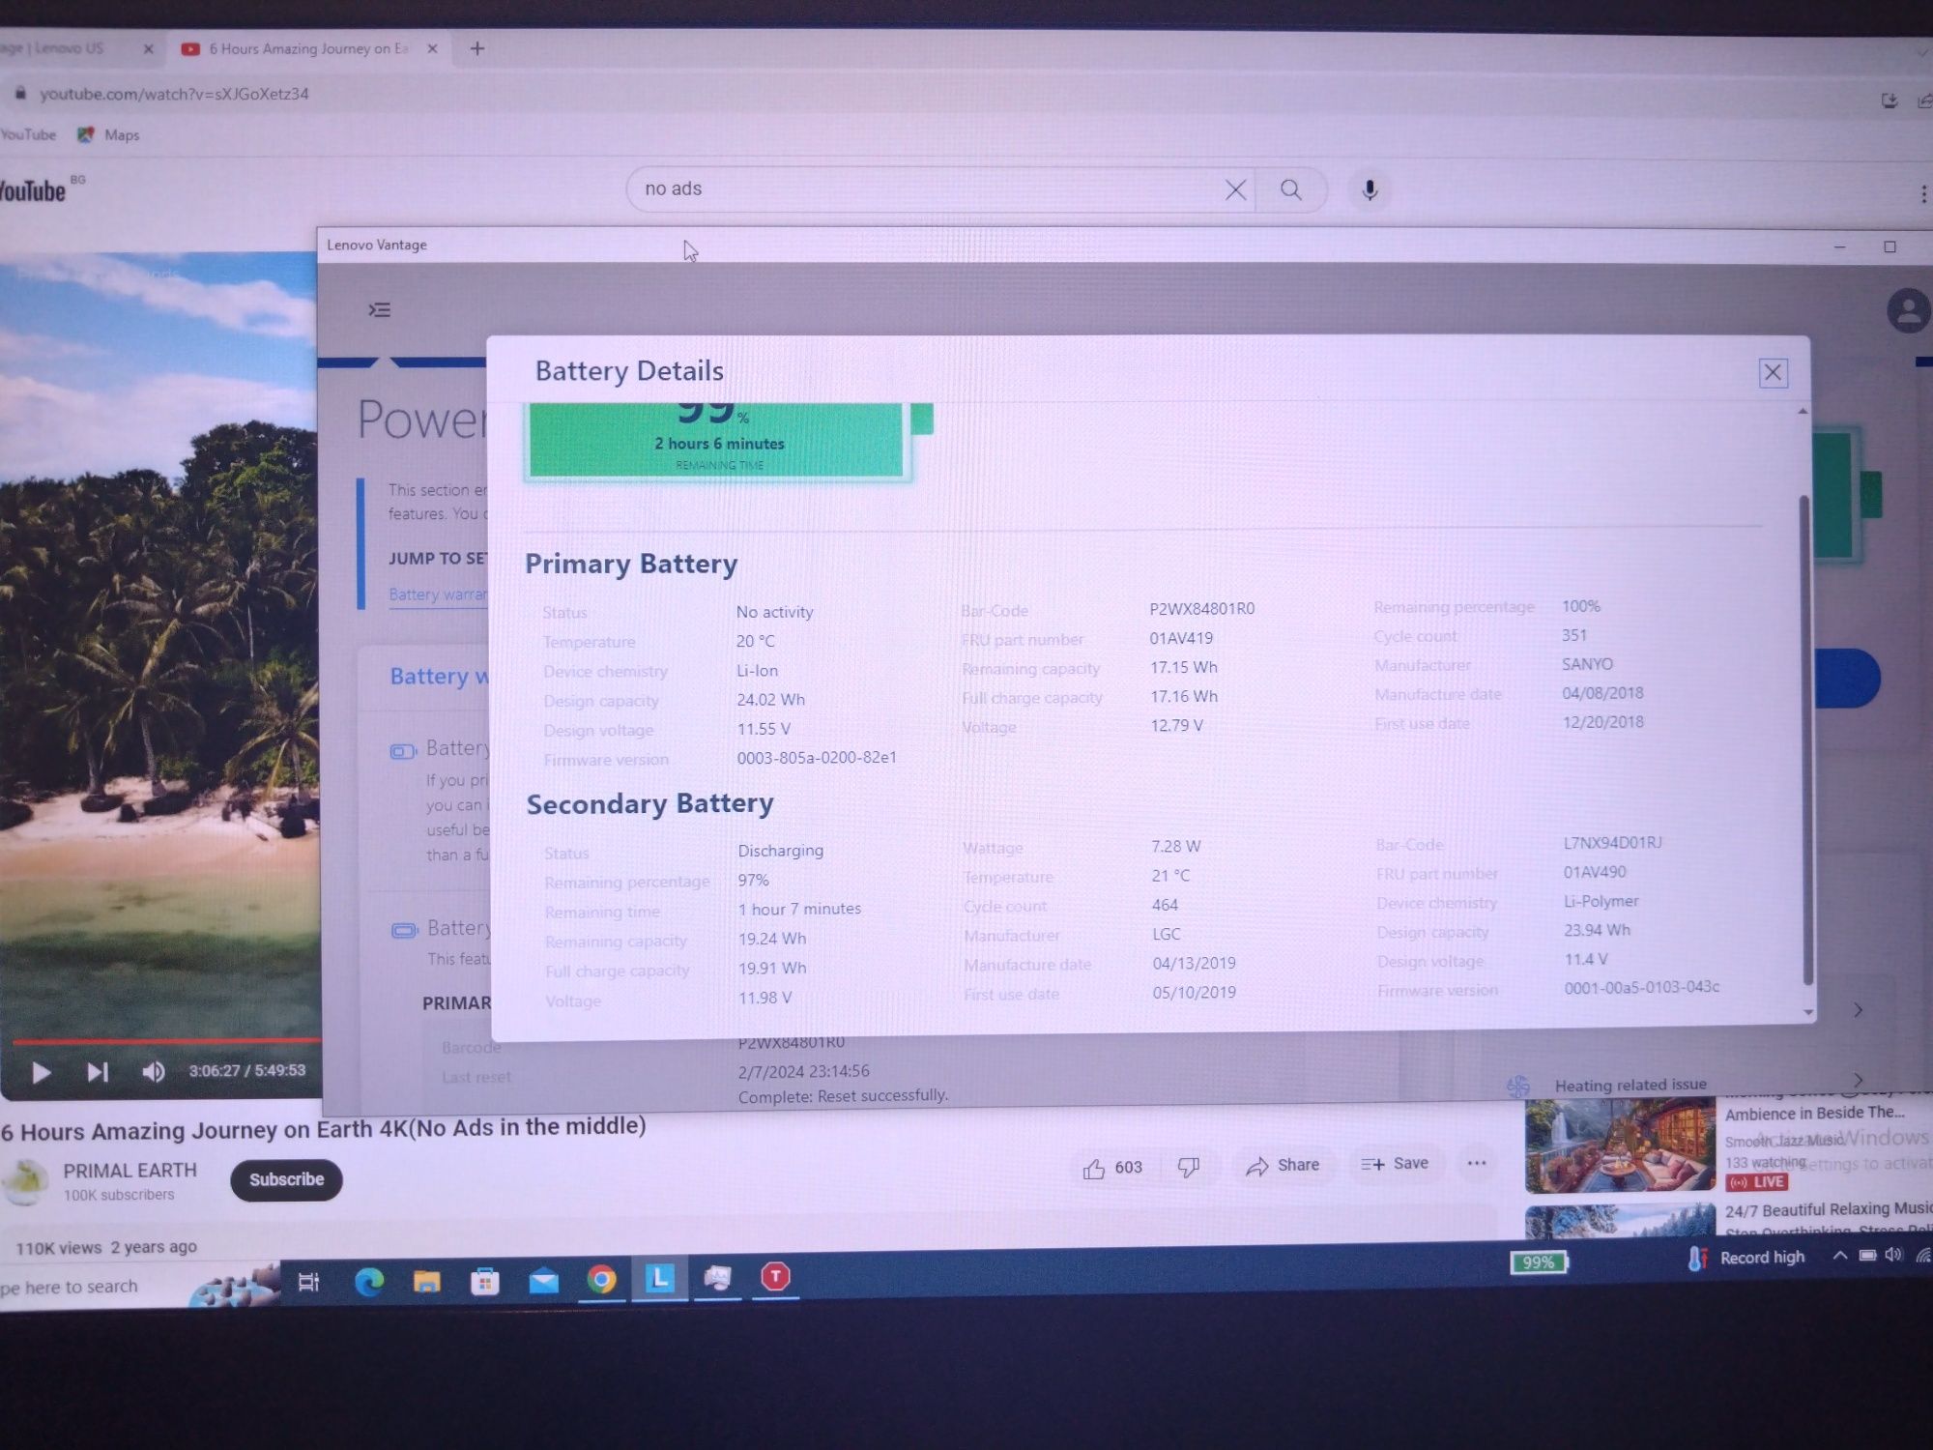Open the install app icon in the address bar
The image size is (1933, 1450).
(1890, 101)
